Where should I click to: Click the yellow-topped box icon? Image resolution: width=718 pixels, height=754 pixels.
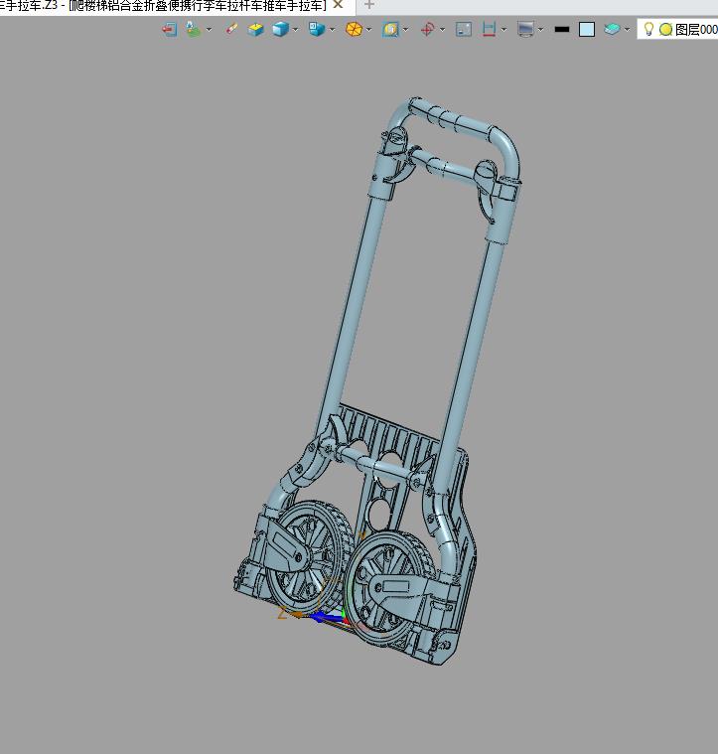255,30
